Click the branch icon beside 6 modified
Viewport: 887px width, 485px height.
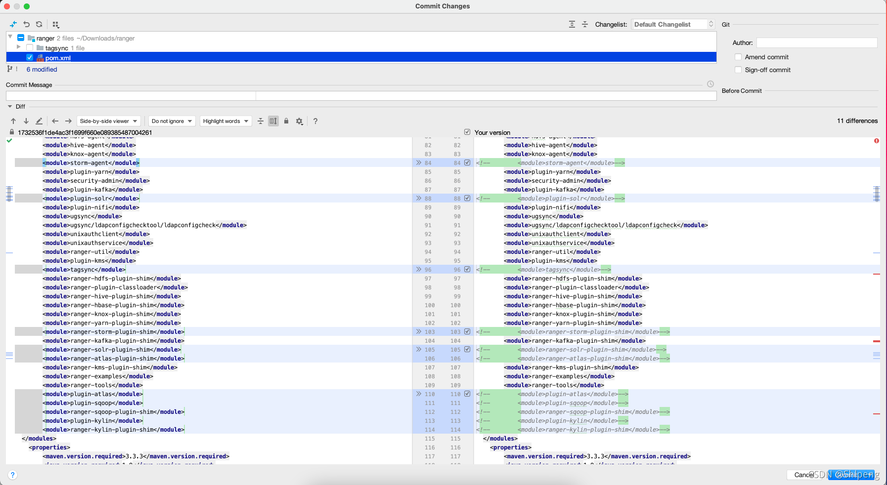[x=9, y=69]
